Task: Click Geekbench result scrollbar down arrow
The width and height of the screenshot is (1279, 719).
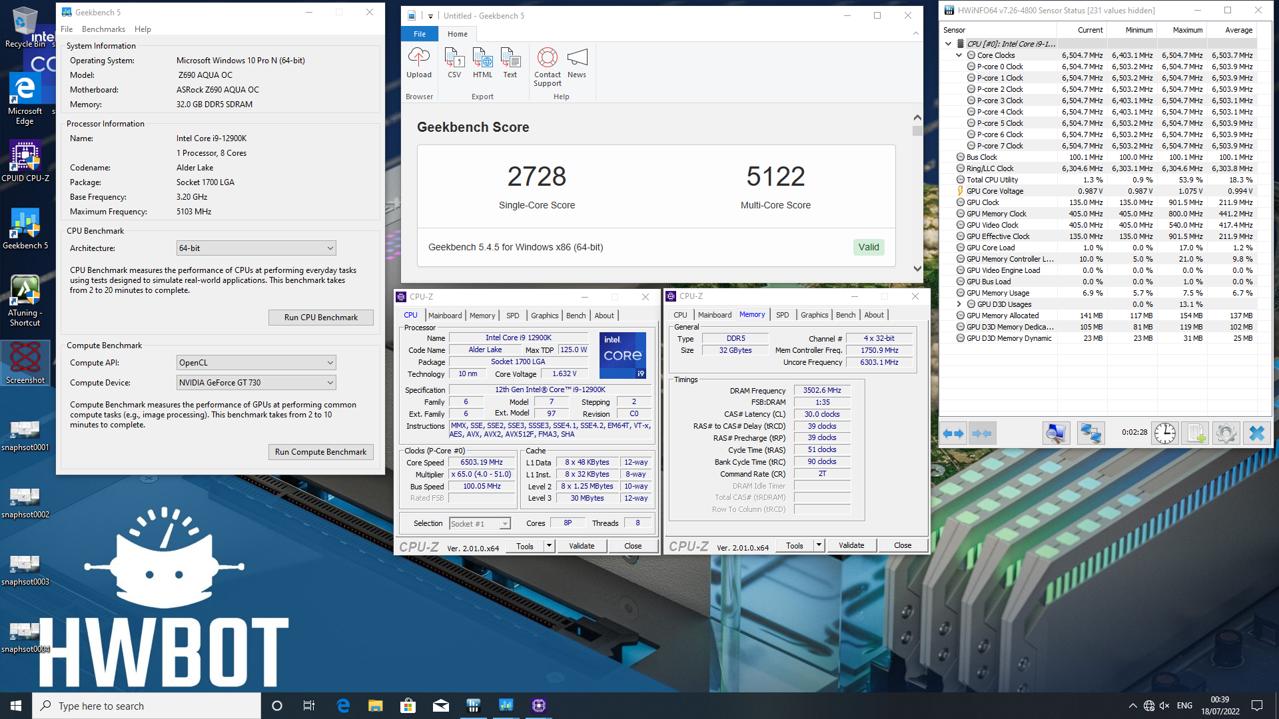Action: [x=917, y=269]
